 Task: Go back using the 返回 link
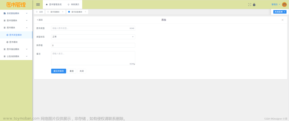(x=40, y=20)
